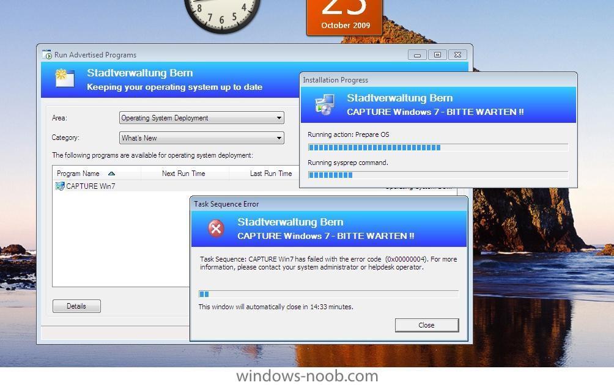Click 'Running sysprep command.' text
This screenshot has height=385, width=614.
pyautogui.click(x=348, y=163)
